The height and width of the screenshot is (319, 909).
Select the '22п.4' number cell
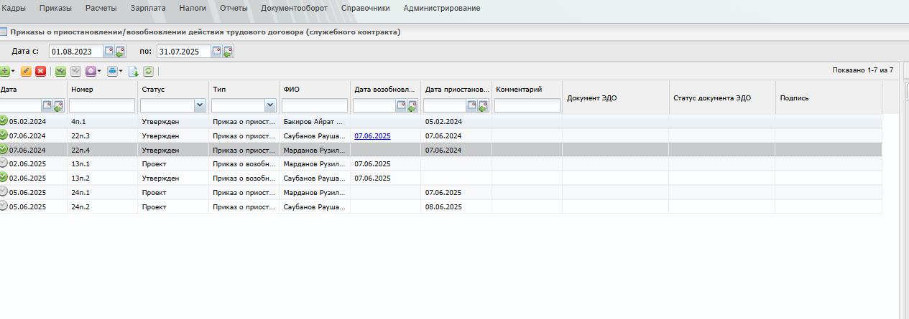click(103, 150)
